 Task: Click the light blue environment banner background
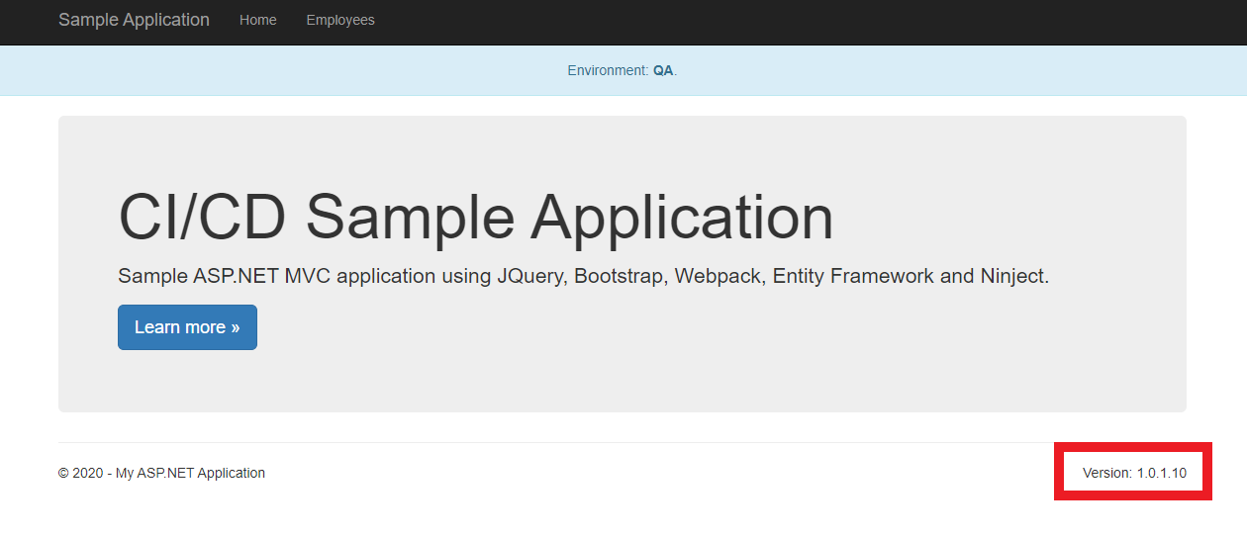click(x=297, y=71)
